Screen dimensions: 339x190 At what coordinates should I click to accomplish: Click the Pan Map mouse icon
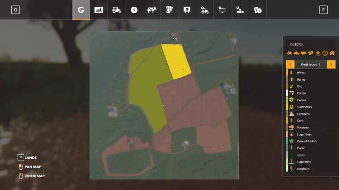point(20,167)
